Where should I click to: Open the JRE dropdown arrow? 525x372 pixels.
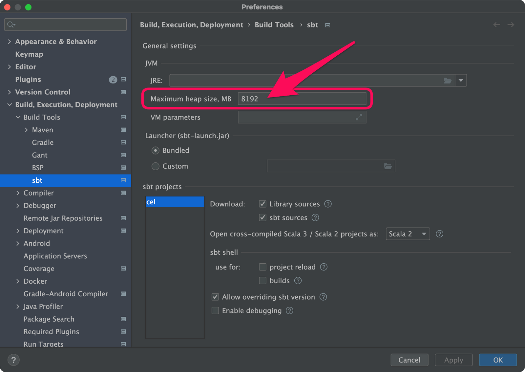[x=461, y=81]
